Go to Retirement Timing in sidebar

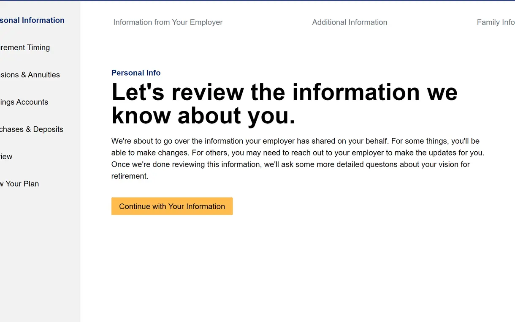(25, 48)
